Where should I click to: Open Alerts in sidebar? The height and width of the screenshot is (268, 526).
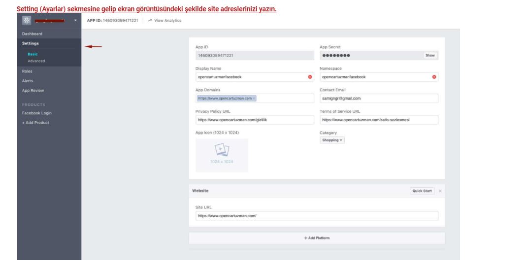click(x=28, y=81)
